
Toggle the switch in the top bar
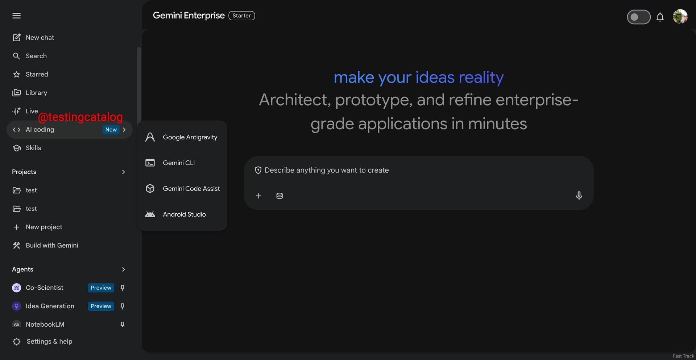[638, 17]
